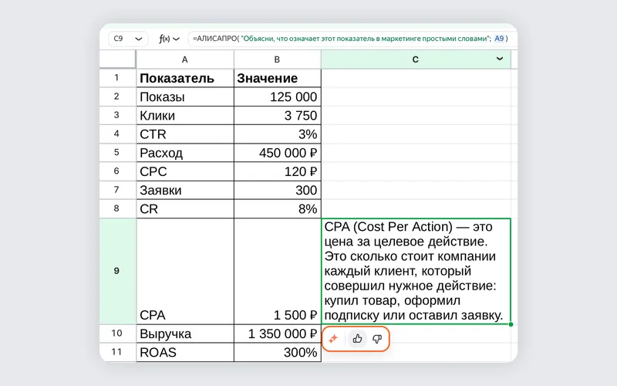The width and height of the screenshot is (617, 386).
Task: Select the cell with value 300%
Action: 278,352
